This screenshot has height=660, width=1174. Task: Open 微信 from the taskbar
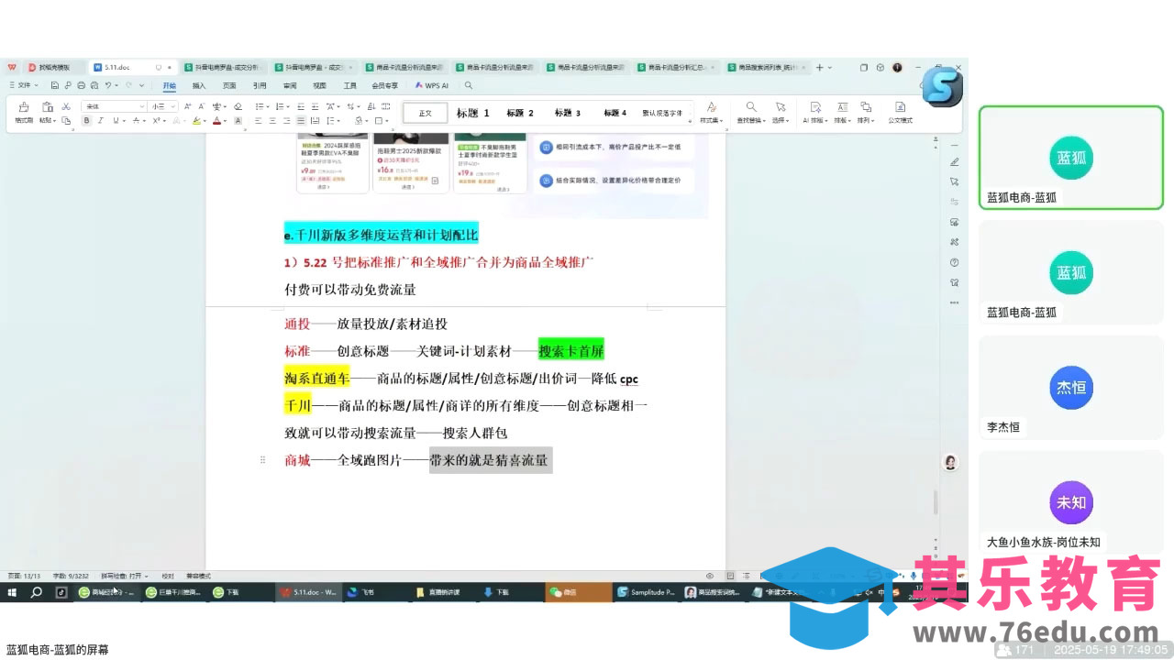tap(578, 592)
